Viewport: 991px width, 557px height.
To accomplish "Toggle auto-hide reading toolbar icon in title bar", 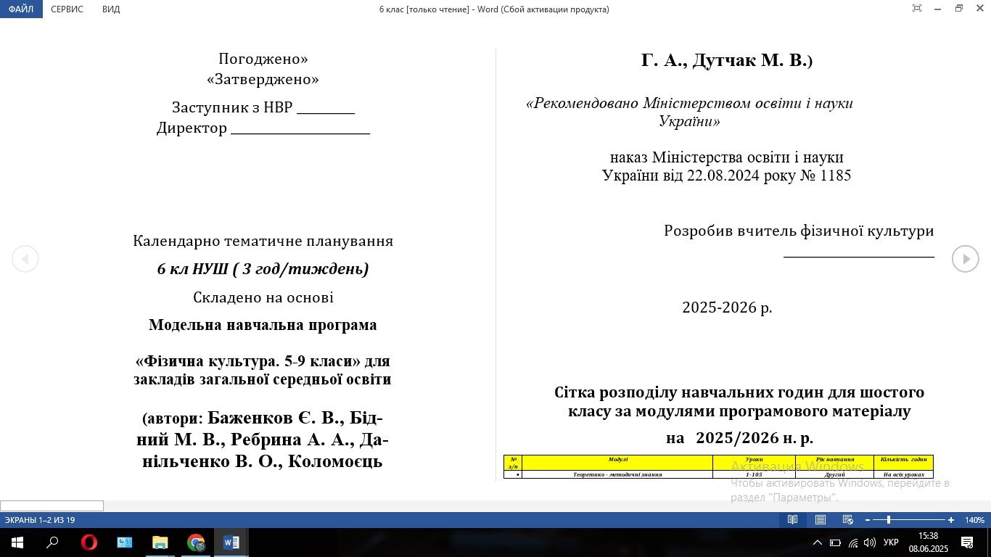I will pos(917,9).
